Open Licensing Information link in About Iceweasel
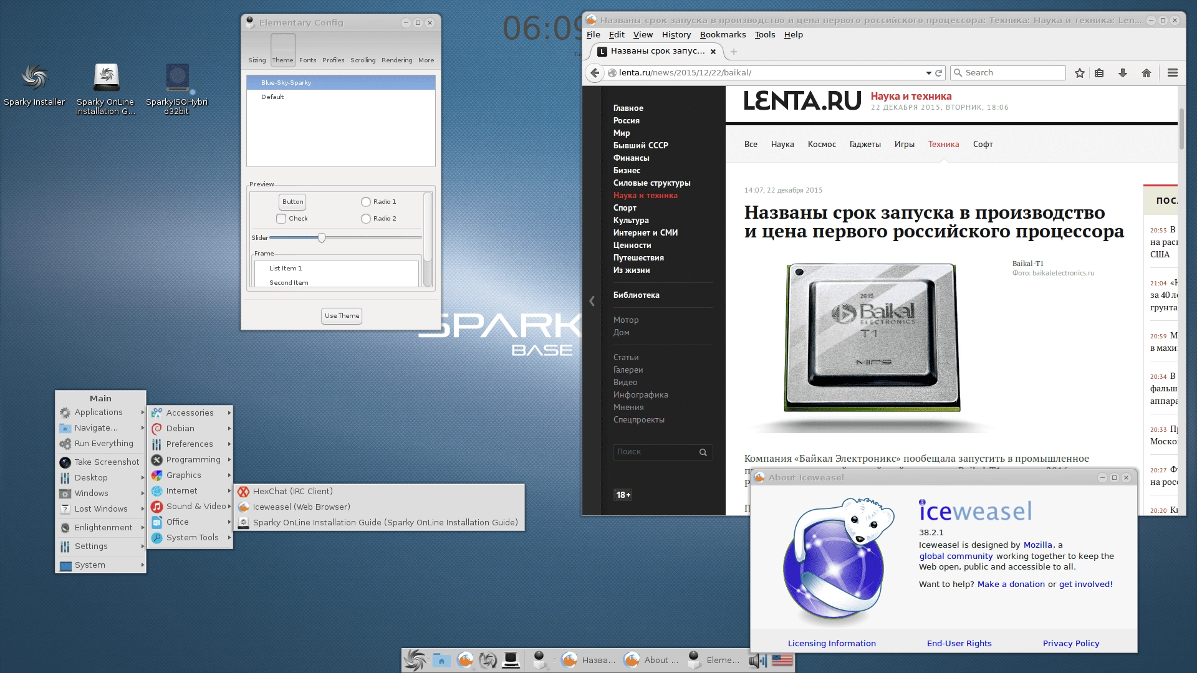The image size is (1197, 673). tap(832, 643)
